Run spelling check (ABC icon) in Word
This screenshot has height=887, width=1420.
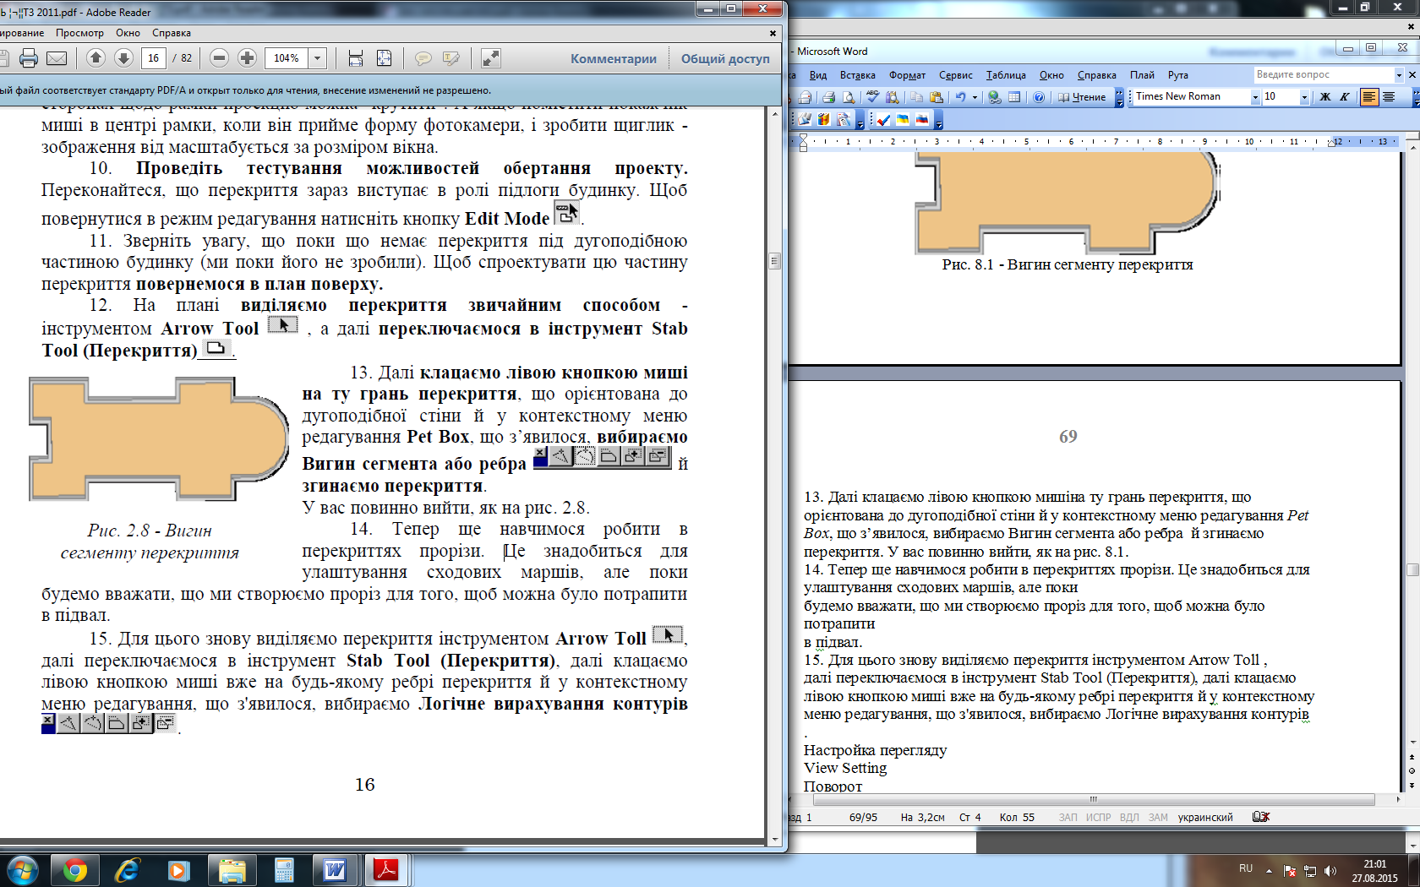click(x=872, y=97)
